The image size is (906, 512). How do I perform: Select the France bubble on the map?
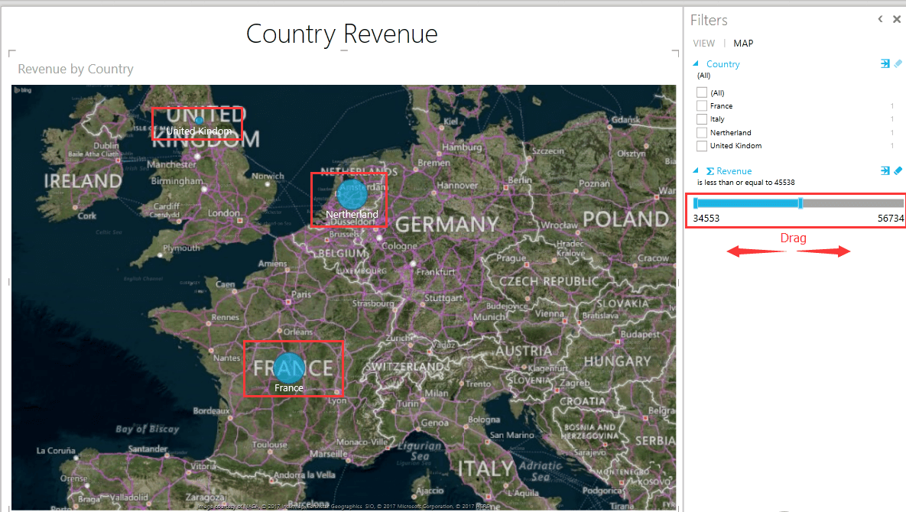[291, 368]
